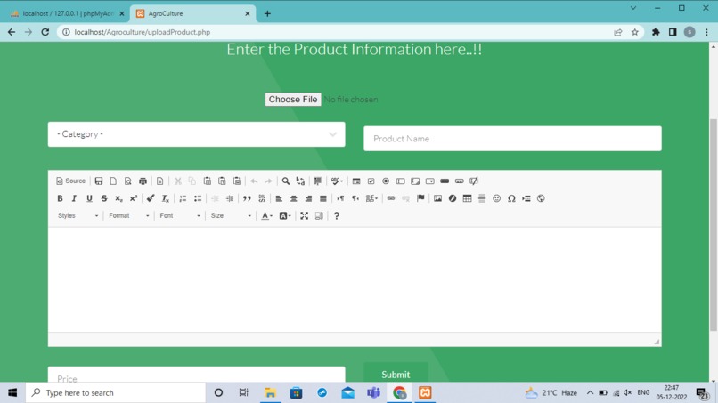Open the background color picker

(285, 216)
